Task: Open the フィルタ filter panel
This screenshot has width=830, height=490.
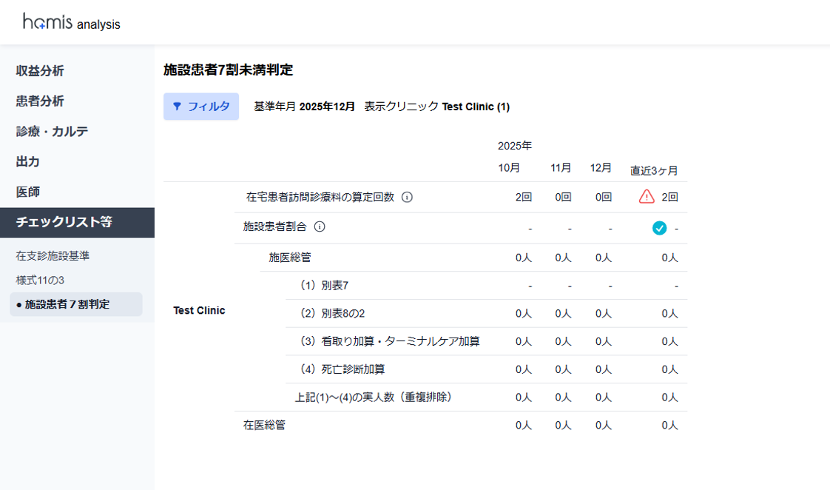Action: (201, 107)
